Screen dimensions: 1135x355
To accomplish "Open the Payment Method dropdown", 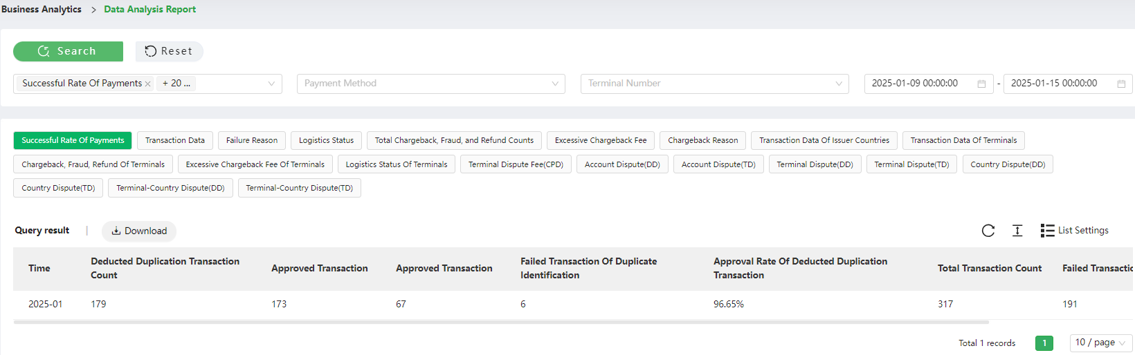I will (x=430, y=84).
